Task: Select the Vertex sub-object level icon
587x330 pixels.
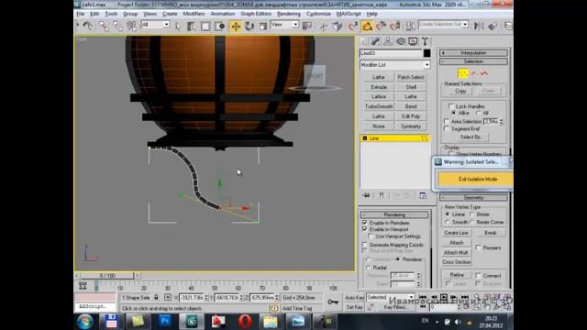Action: click(463, 73)
